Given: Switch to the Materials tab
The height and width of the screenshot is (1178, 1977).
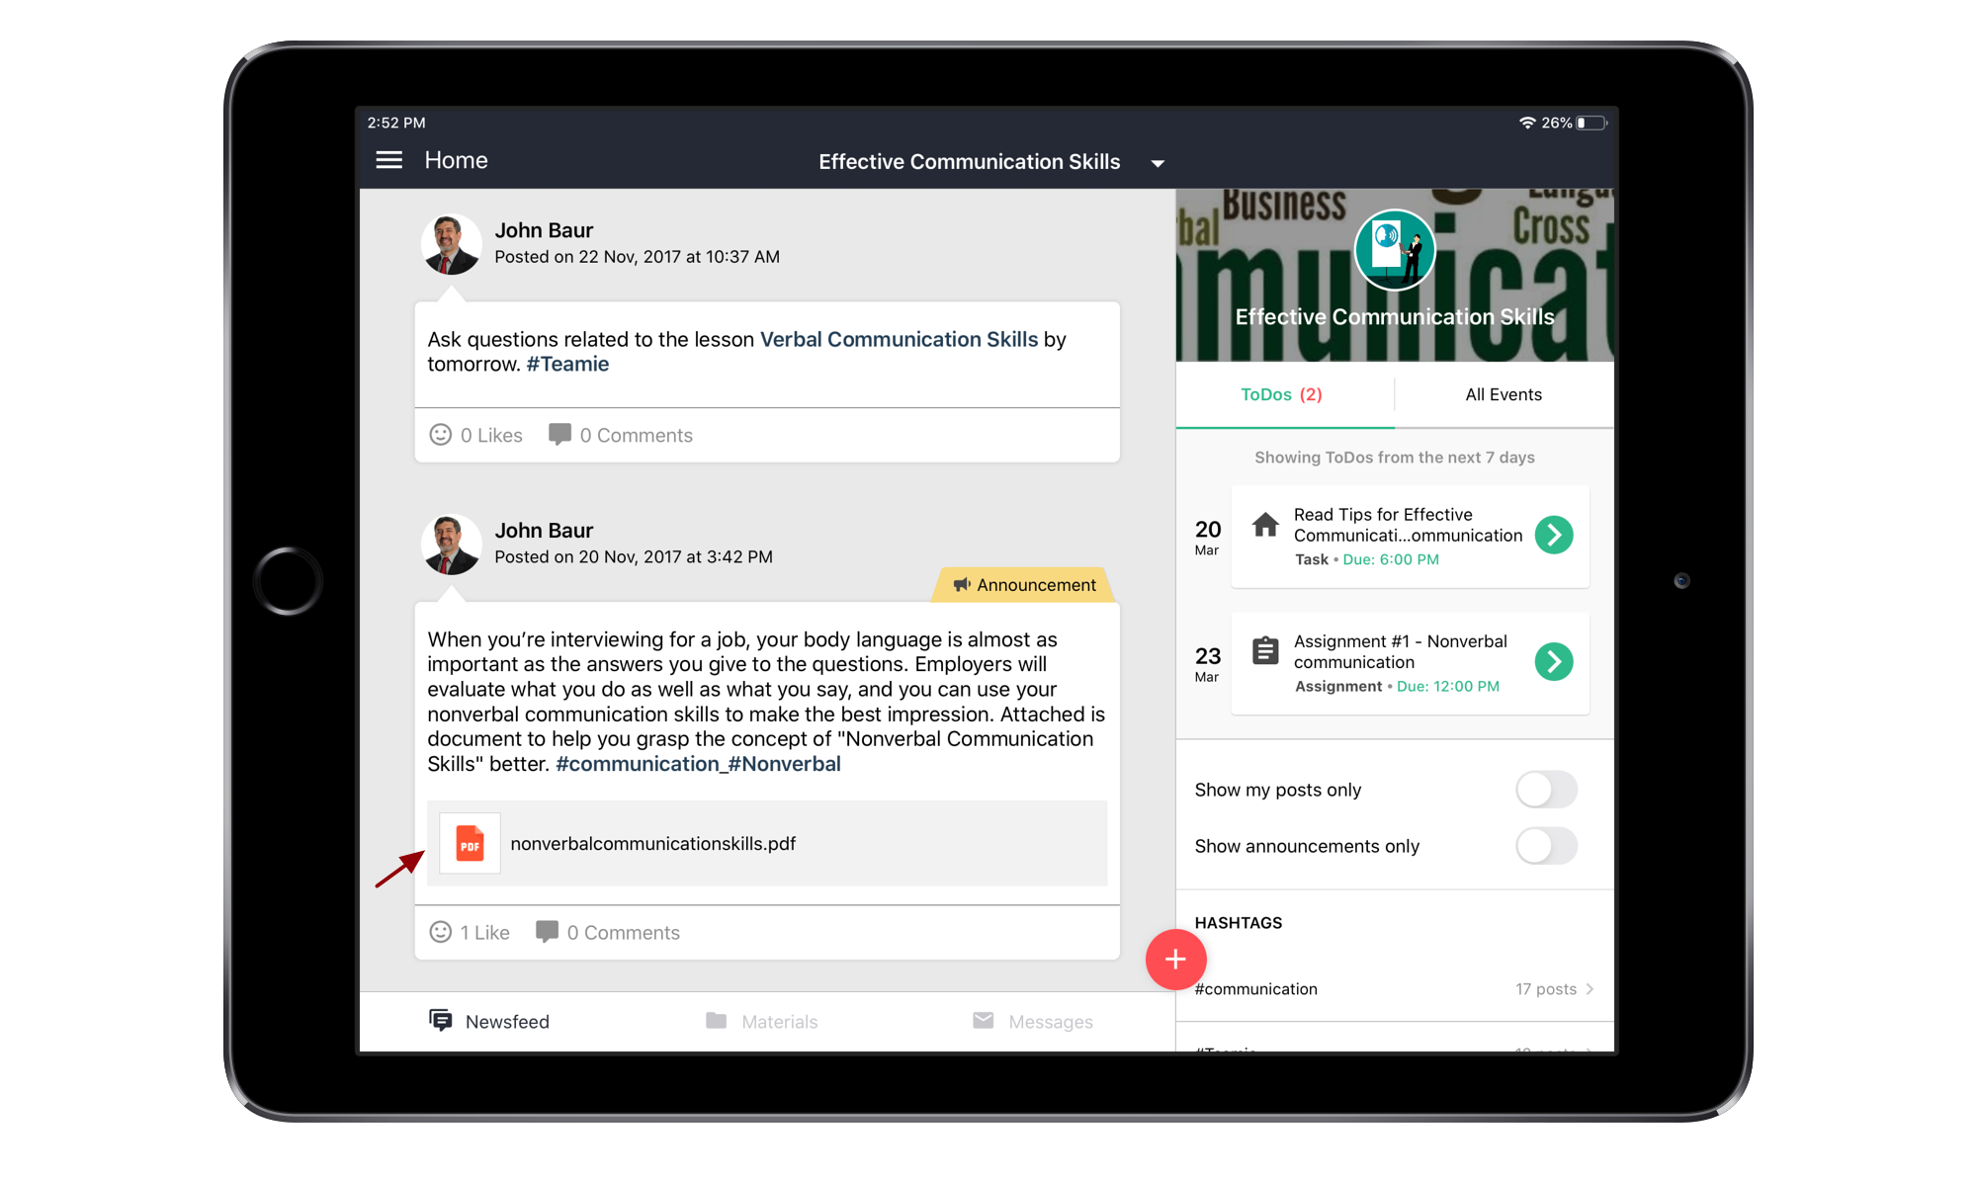Looking at the screenshot, I should pos(762,1021).
